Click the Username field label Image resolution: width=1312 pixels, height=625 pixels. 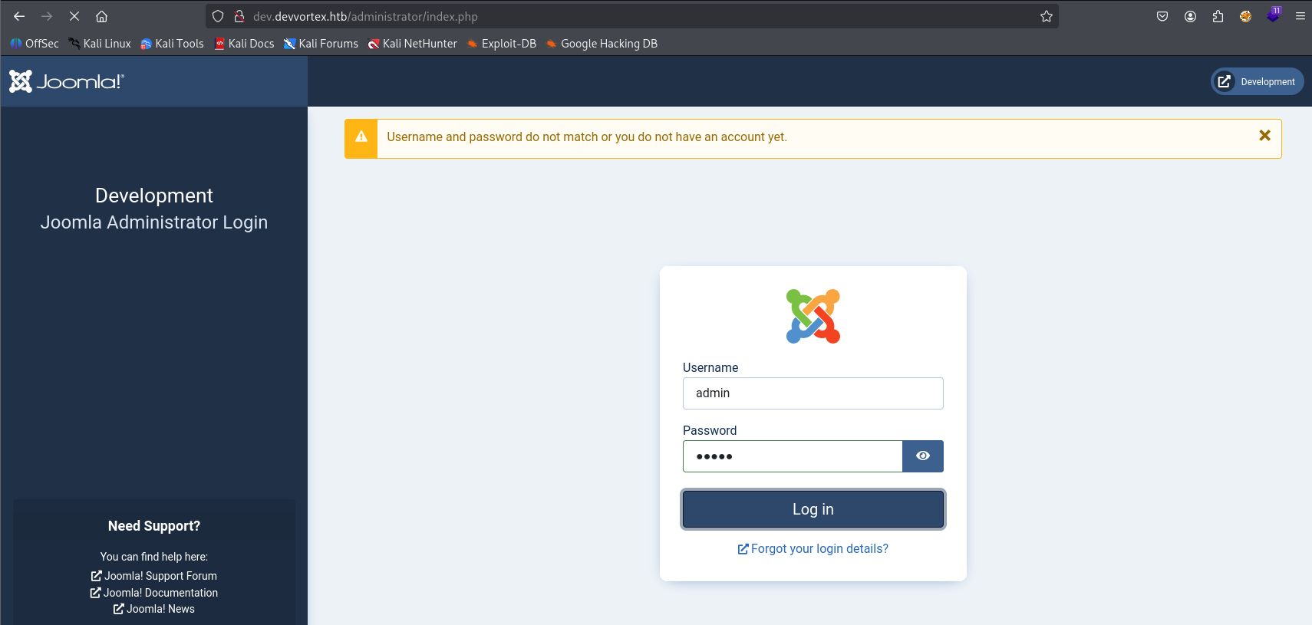(710, 368)
